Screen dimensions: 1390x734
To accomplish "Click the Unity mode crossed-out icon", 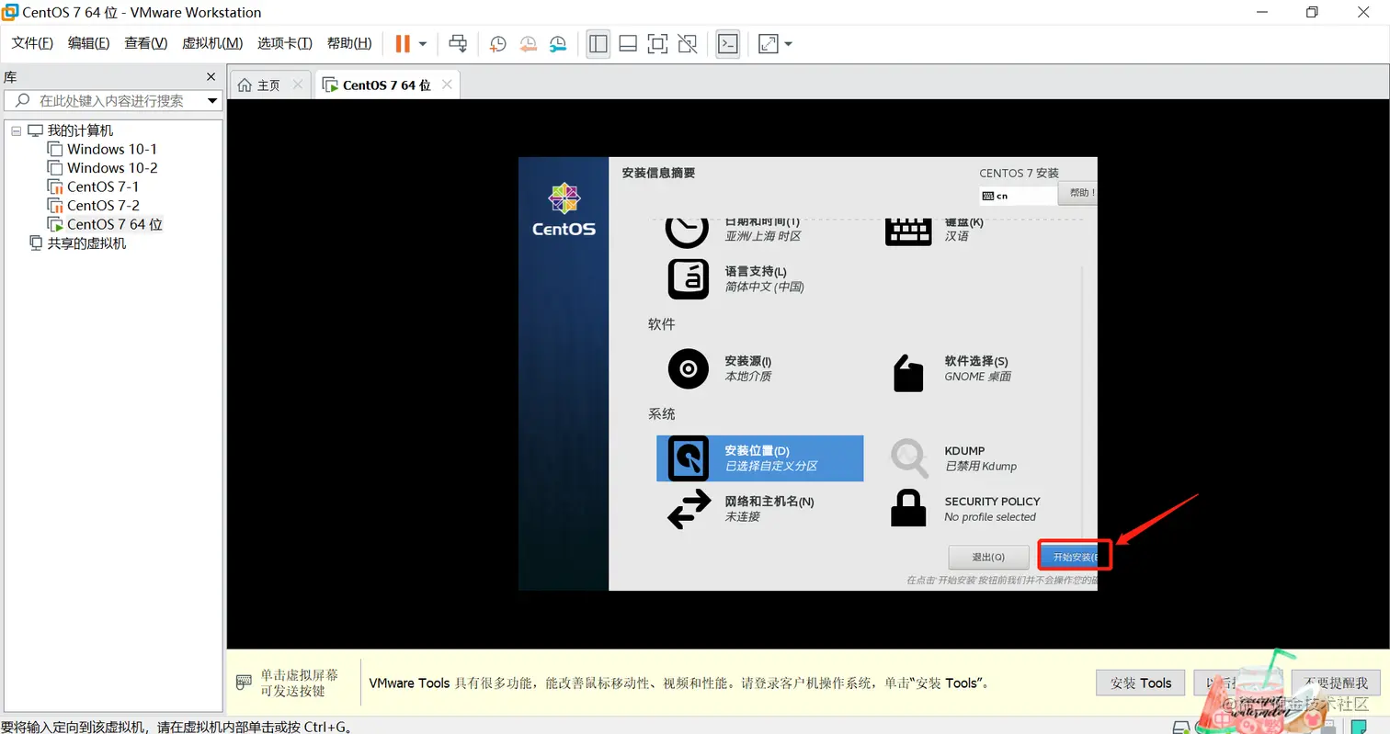I will pyautogui.click(x=687, y=43).
